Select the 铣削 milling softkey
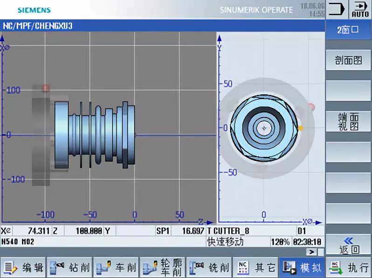 coord(209,267)
